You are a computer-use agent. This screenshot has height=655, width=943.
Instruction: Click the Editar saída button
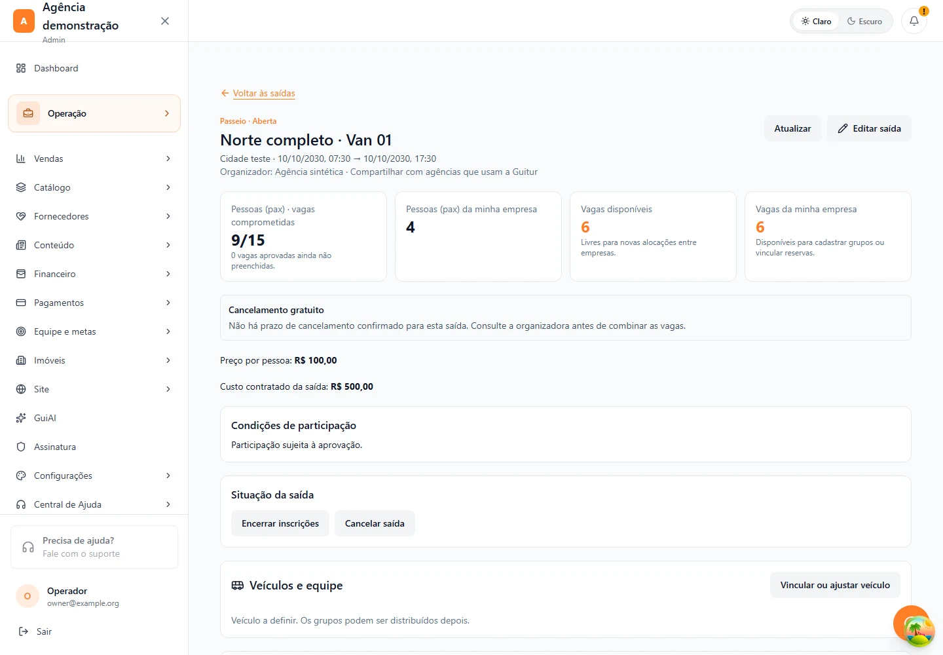(x=869, y=128)
